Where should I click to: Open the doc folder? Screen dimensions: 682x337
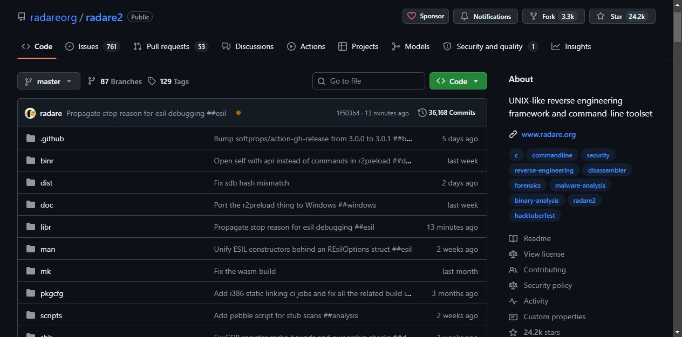point(46,205)
